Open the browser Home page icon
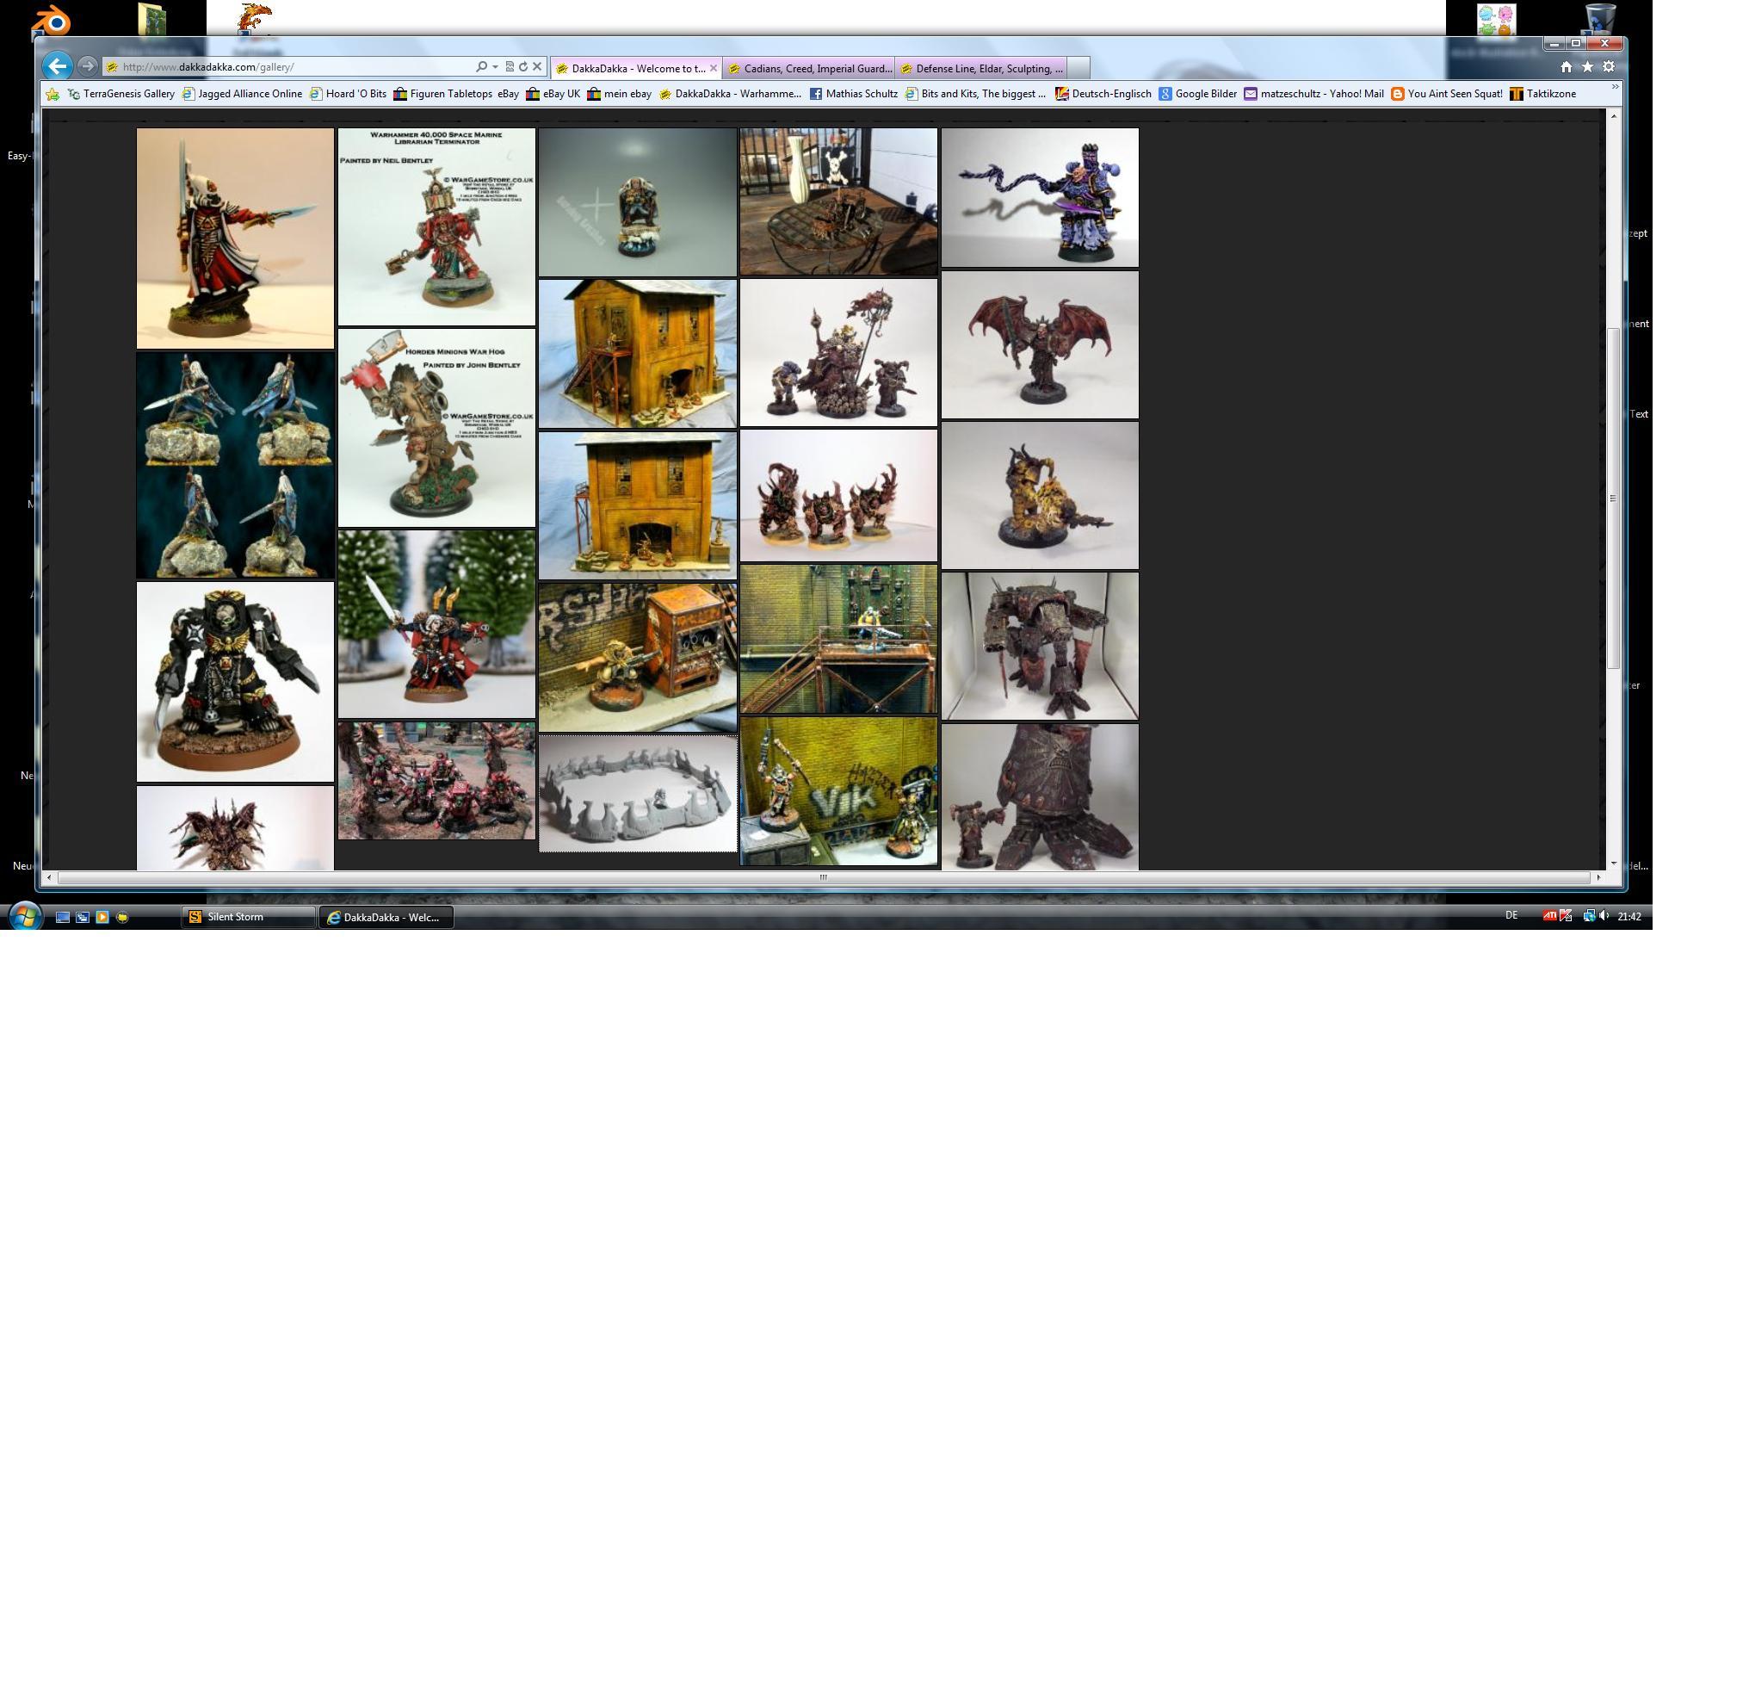This screenshot has width=1749, height=1684. pyautogui.click(x=1566, y=67)
